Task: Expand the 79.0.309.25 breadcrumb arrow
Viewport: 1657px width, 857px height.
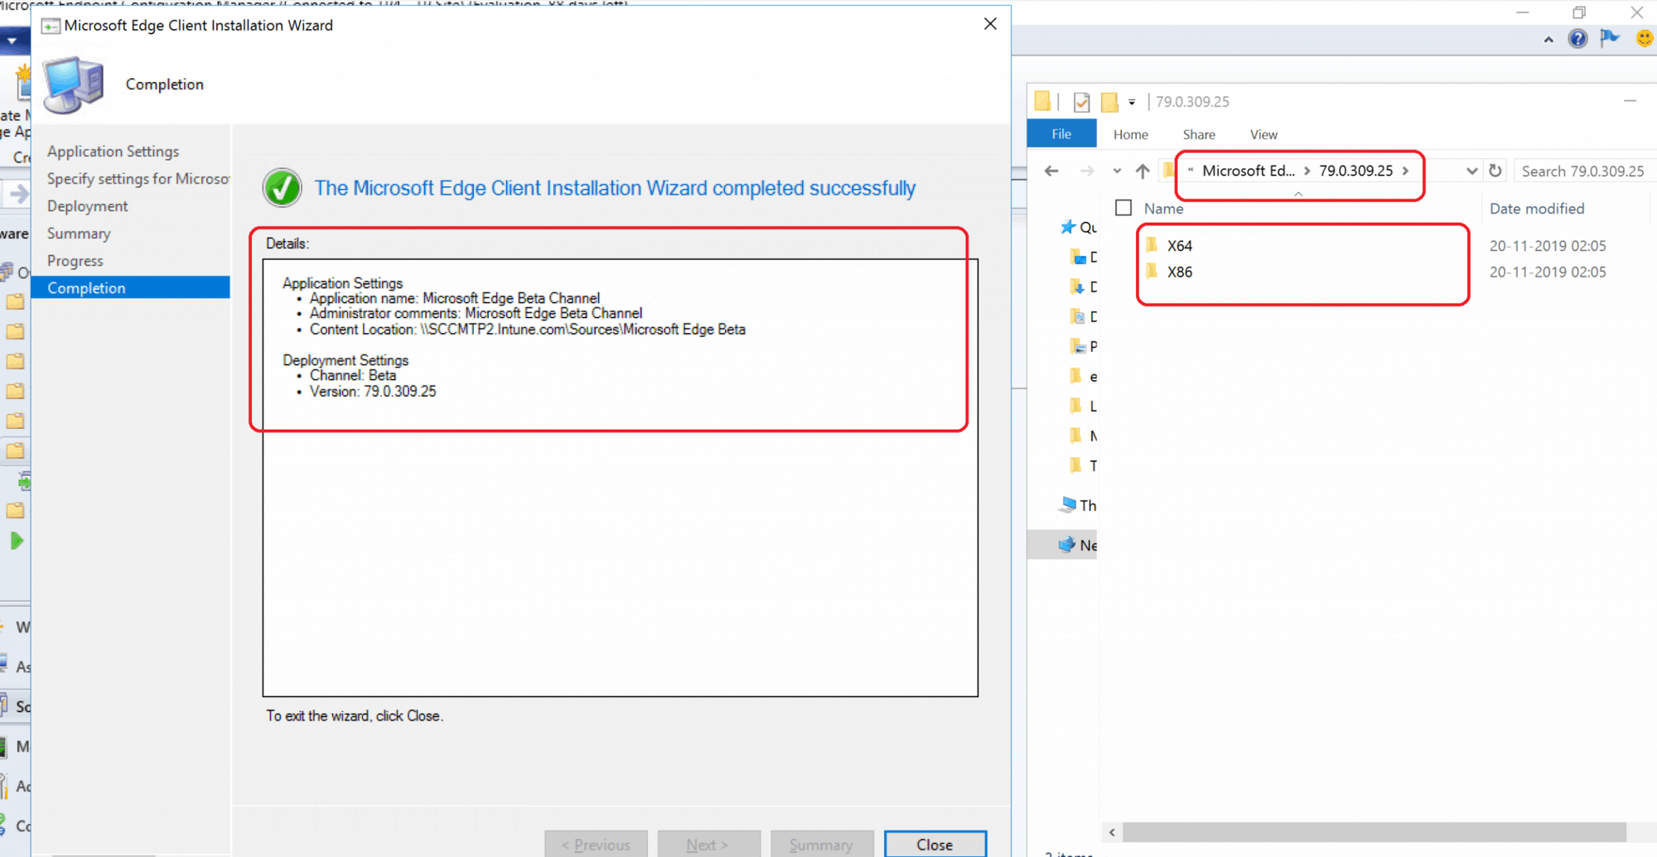Action: click(1406, 171)
